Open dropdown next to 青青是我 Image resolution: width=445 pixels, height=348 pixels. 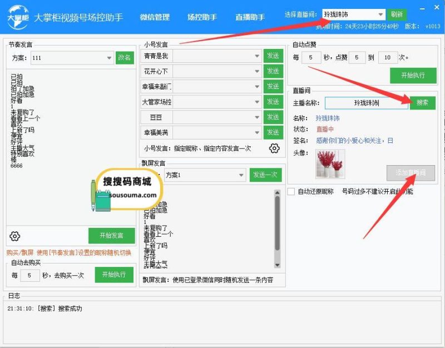tap(257, 56)
